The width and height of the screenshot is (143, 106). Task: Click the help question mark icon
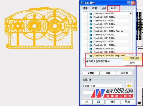129,3
